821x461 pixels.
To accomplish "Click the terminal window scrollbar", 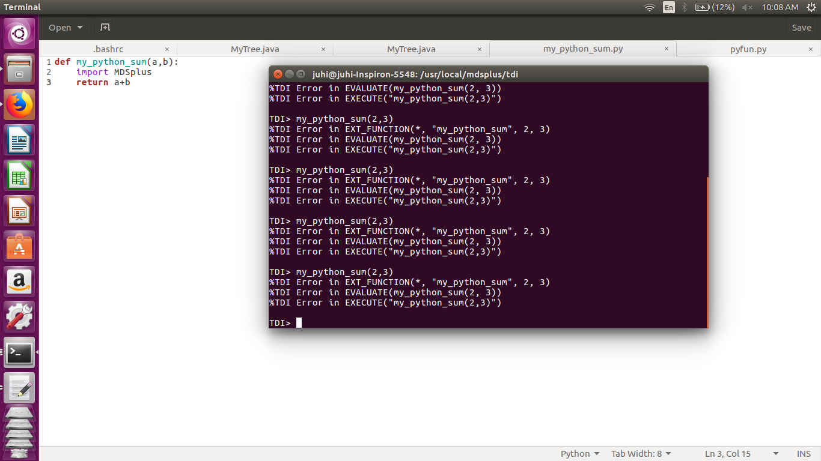I will click(708, 252).
